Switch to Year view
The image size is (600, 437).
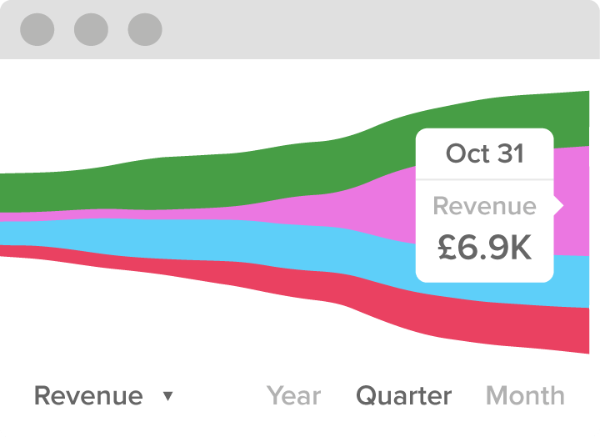[x=293, y=395]
